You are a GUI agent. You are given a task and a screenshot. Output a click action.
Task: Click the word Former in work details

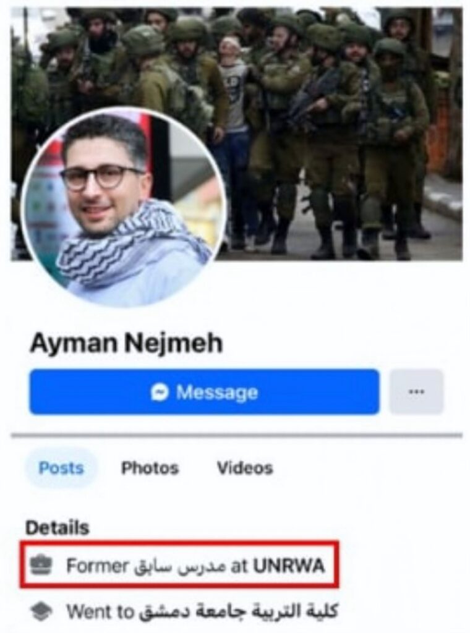97,566
